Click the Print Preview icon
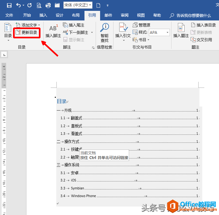Viewport: 219px width, 215px height. pos(39,5)
